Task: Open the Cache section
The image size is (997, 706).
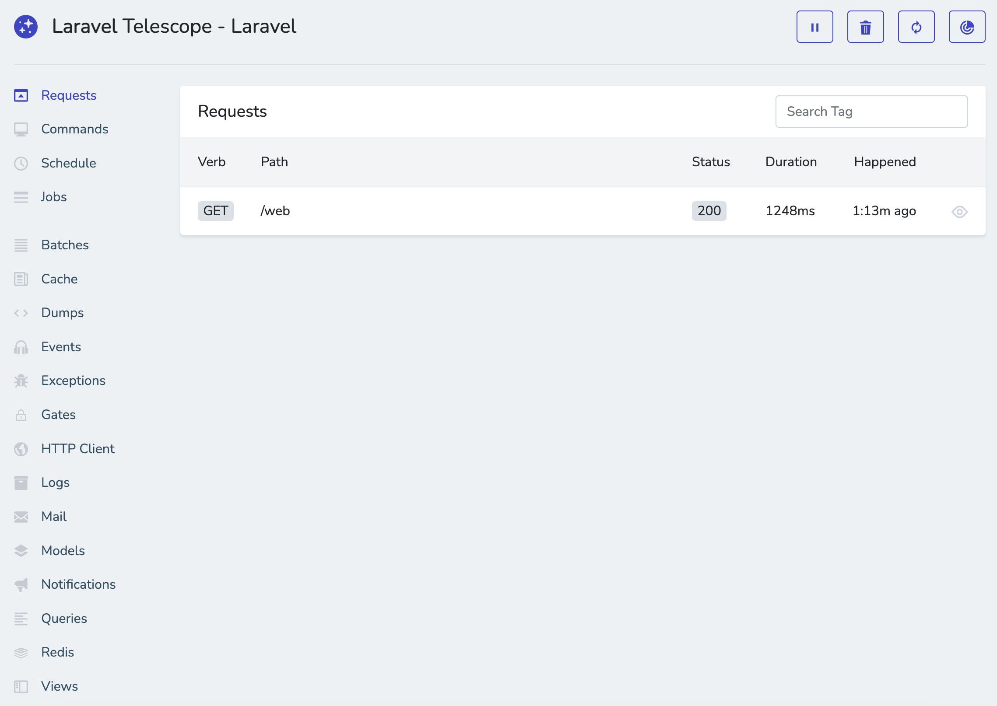Action: 59,279
